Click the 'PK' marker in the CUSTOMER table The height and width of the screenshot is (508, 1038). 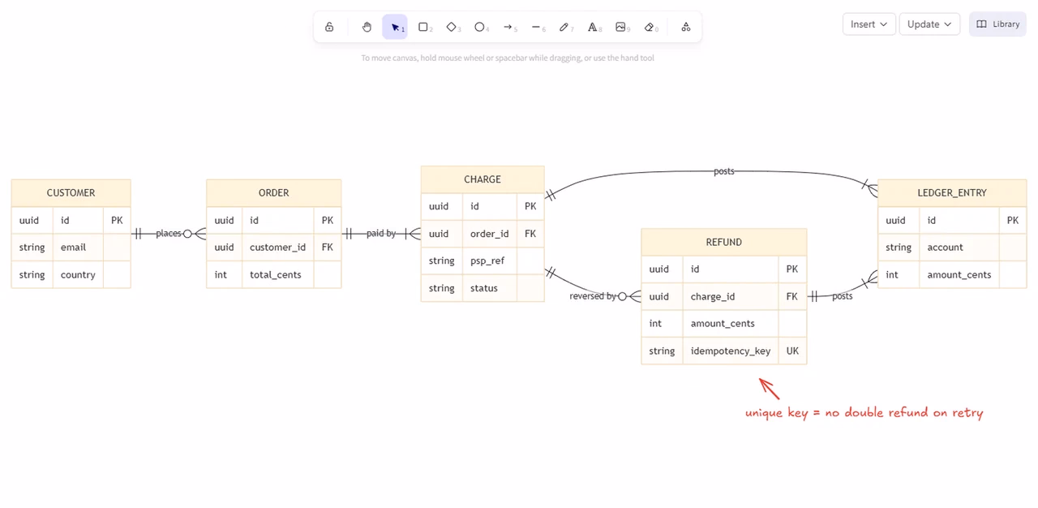(117, 220)
